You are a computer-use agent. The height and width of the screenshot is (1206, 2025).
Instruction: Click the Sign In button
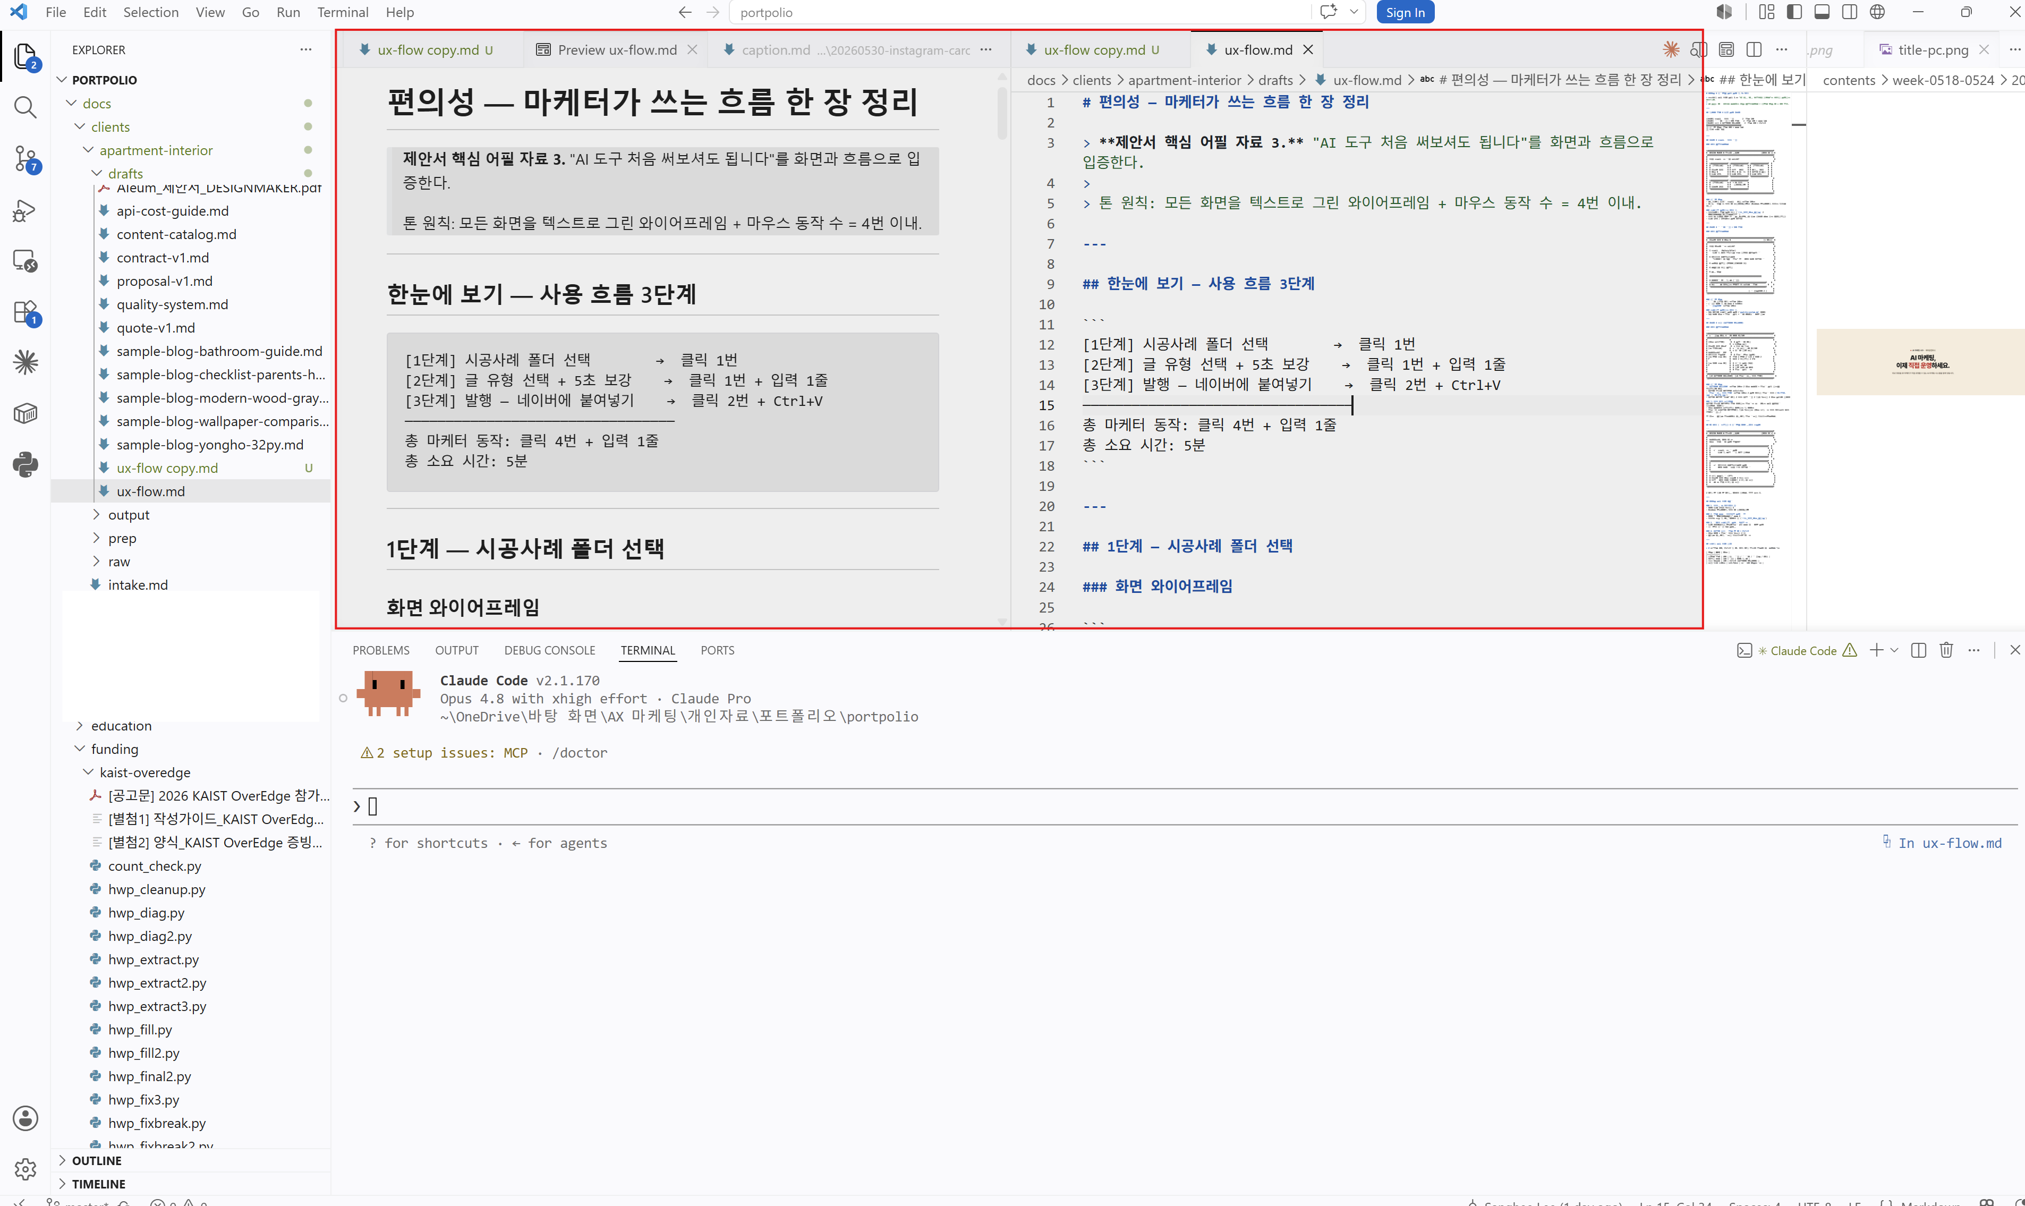point(1405,12)
